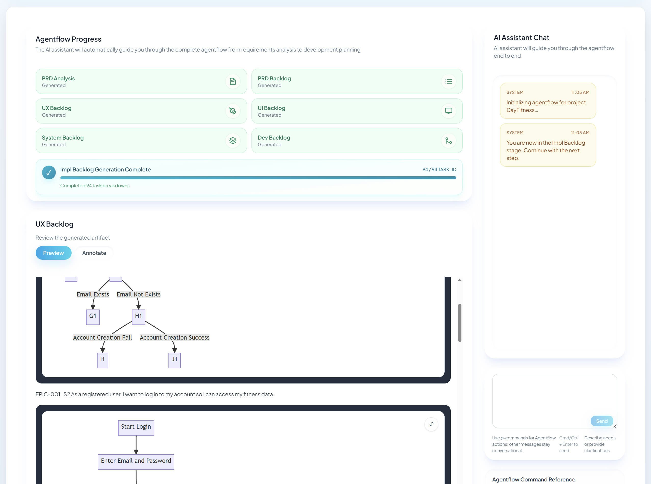Click the UX Backlog pen tool icon
Screen dimensions: 651x484
point(233,111)
